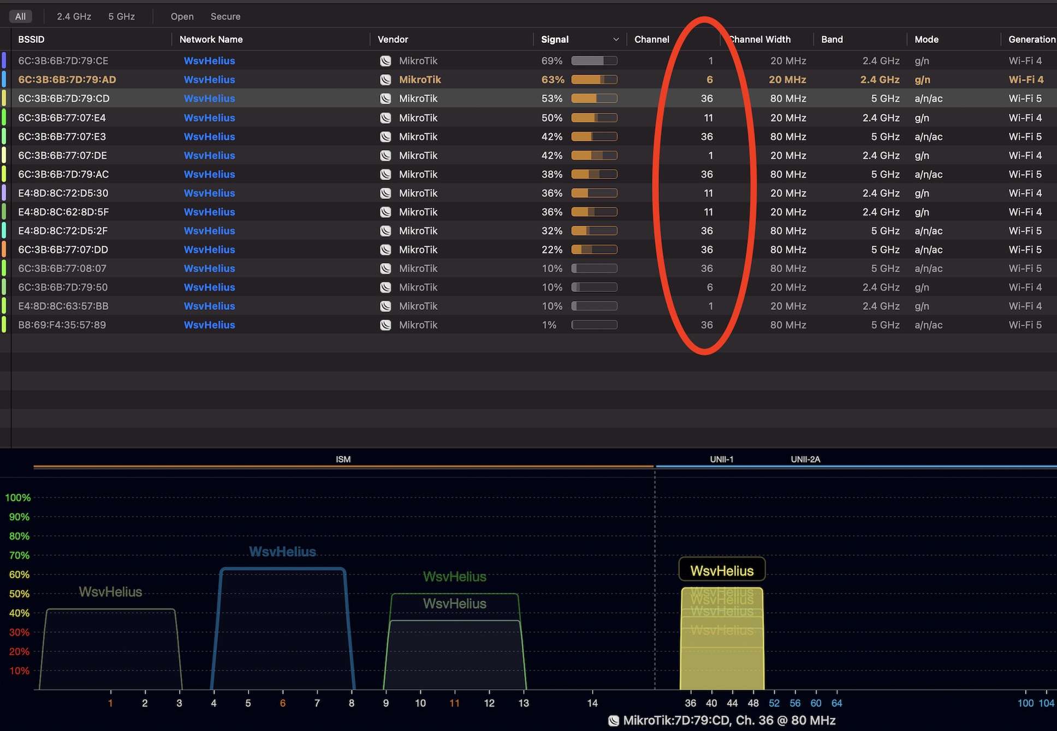Click the MikroTik icon on the 6C:3B:6B:7D:79:50 row
This screenshot has width=1057, height=731.
point(386,287)
